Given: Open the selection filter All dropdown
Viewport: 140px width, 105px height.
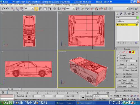Looking at the screenshot, I should (x=29, y=8).
